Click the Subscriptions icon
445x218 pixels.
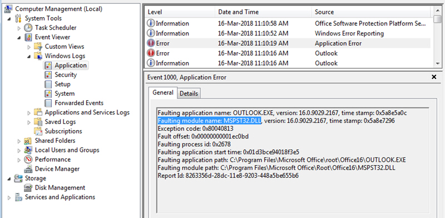[38, 131]
